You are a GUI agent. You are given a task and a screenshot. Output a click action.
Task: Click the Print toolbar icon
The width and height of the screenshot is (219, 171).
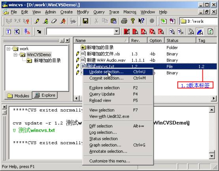[x=124, y=21]
